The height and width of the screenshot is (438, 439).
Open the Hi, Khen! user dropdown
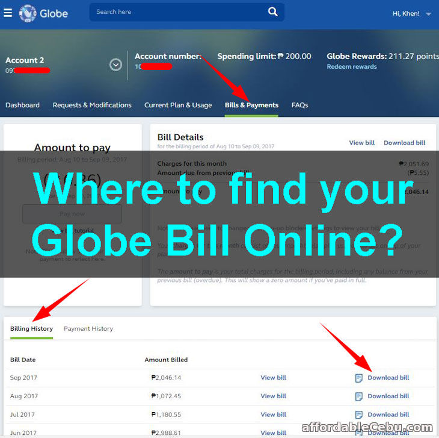[411, 13]
